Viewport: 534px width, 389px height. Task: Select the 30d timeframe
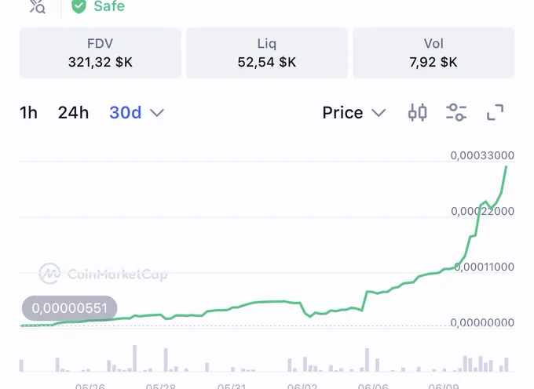(126, 113)
